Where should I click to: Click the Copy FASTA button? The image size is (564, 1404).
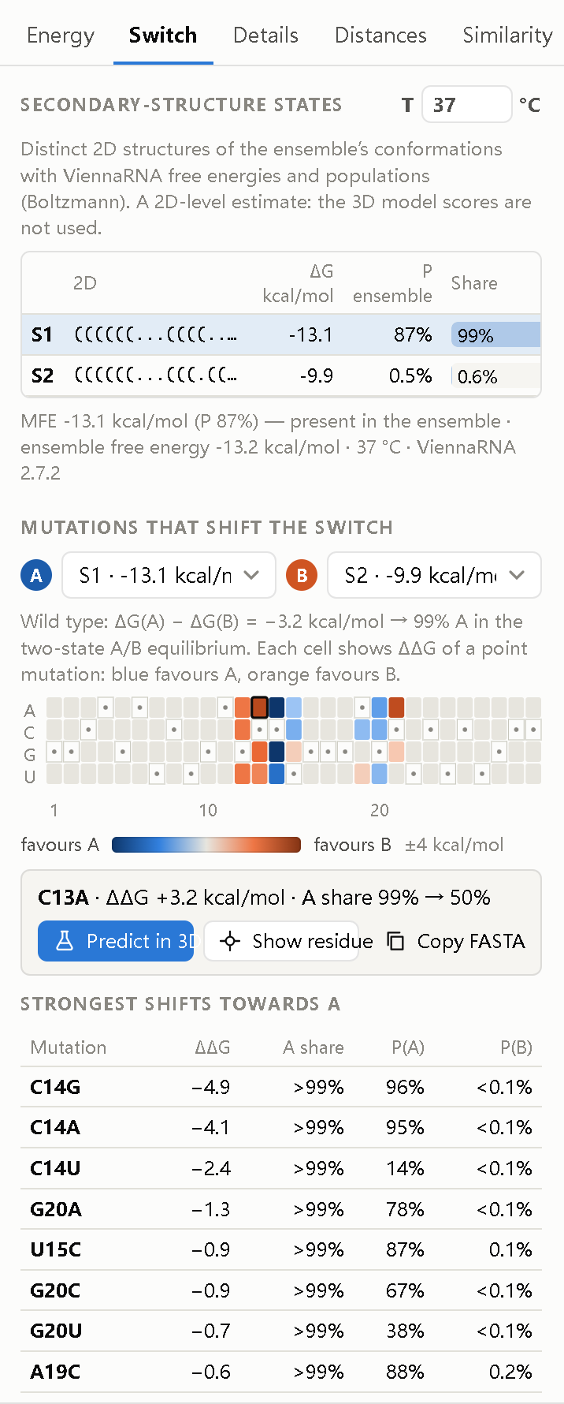click(456, 941)
